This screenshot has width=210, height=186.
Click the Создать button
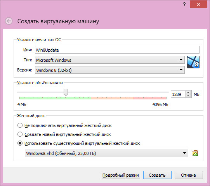click(157, 175)
